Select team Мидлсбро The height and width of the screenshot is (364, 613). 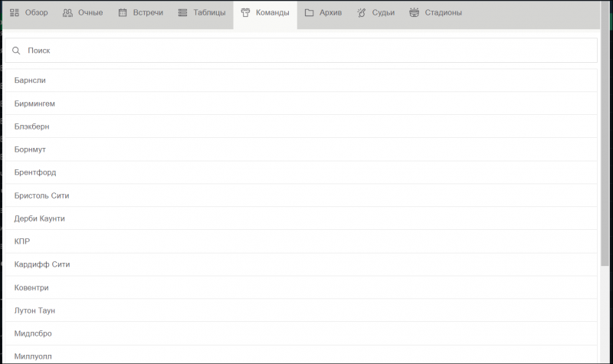(301, 333)
